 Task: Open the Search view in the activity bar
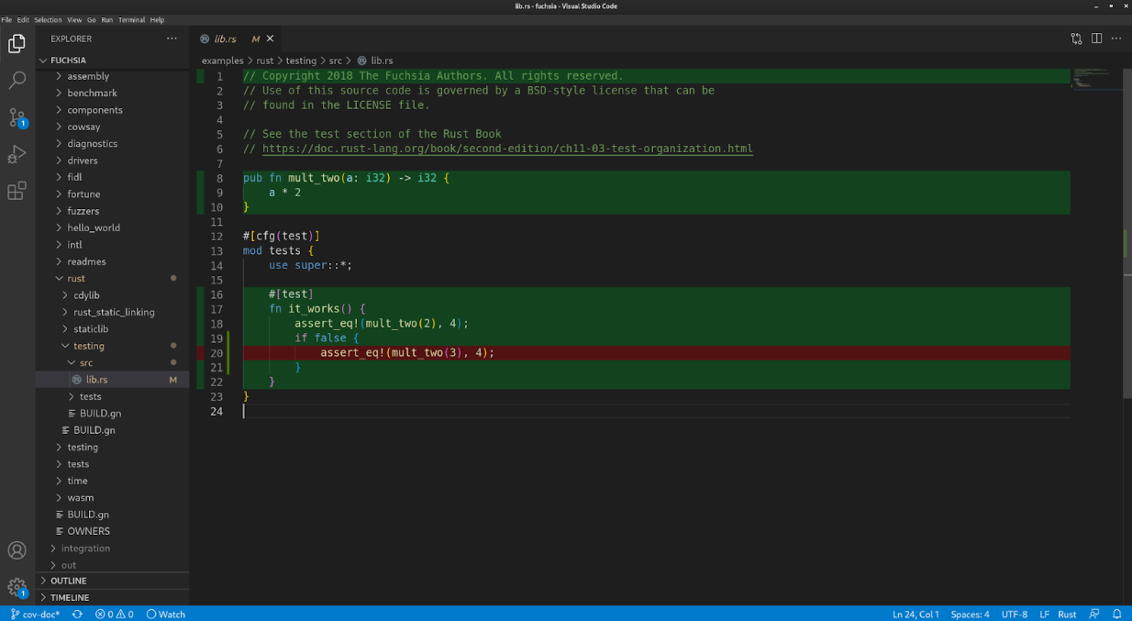17,80
